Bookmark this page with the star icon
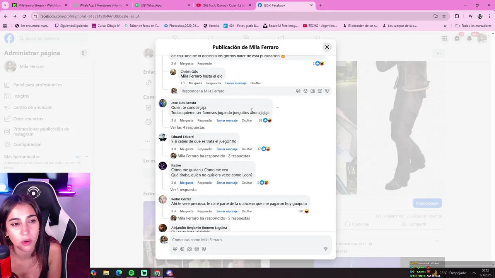This screenshot has width=495, height=278. coord(444,16)
